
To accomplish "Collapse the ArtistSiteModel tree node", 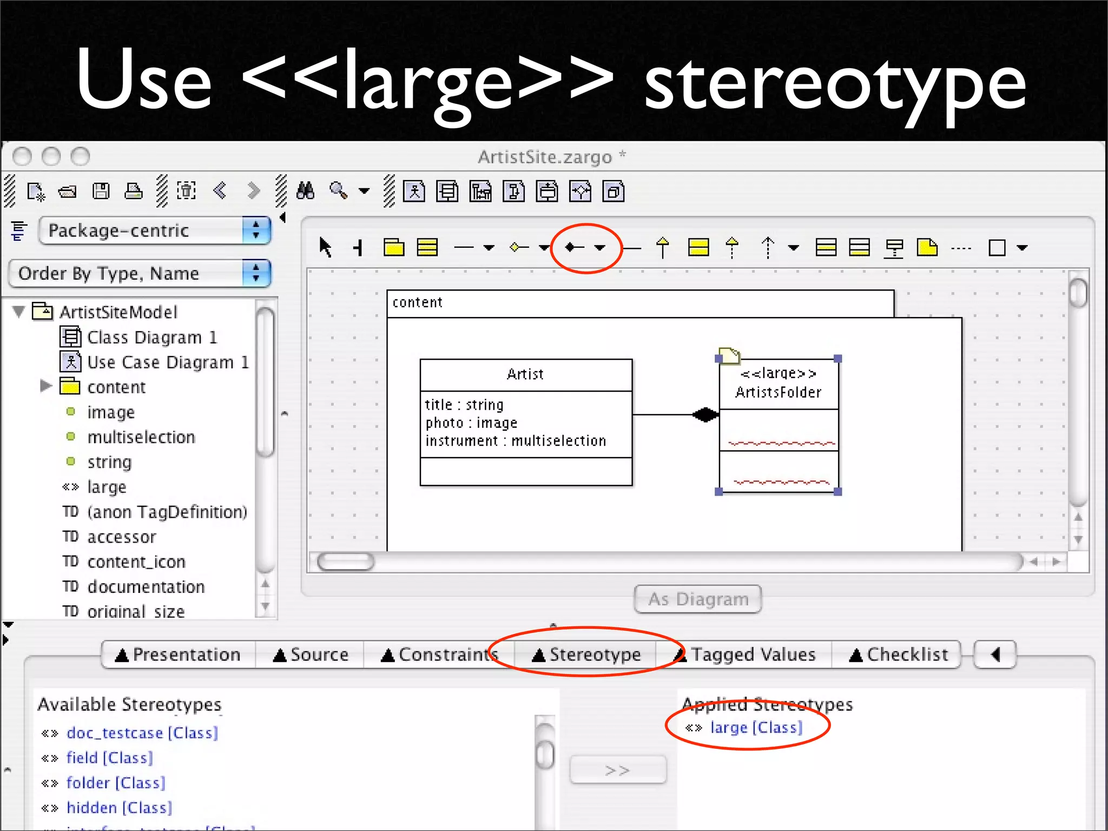I will pyautogui.click(x=19, y=312).
